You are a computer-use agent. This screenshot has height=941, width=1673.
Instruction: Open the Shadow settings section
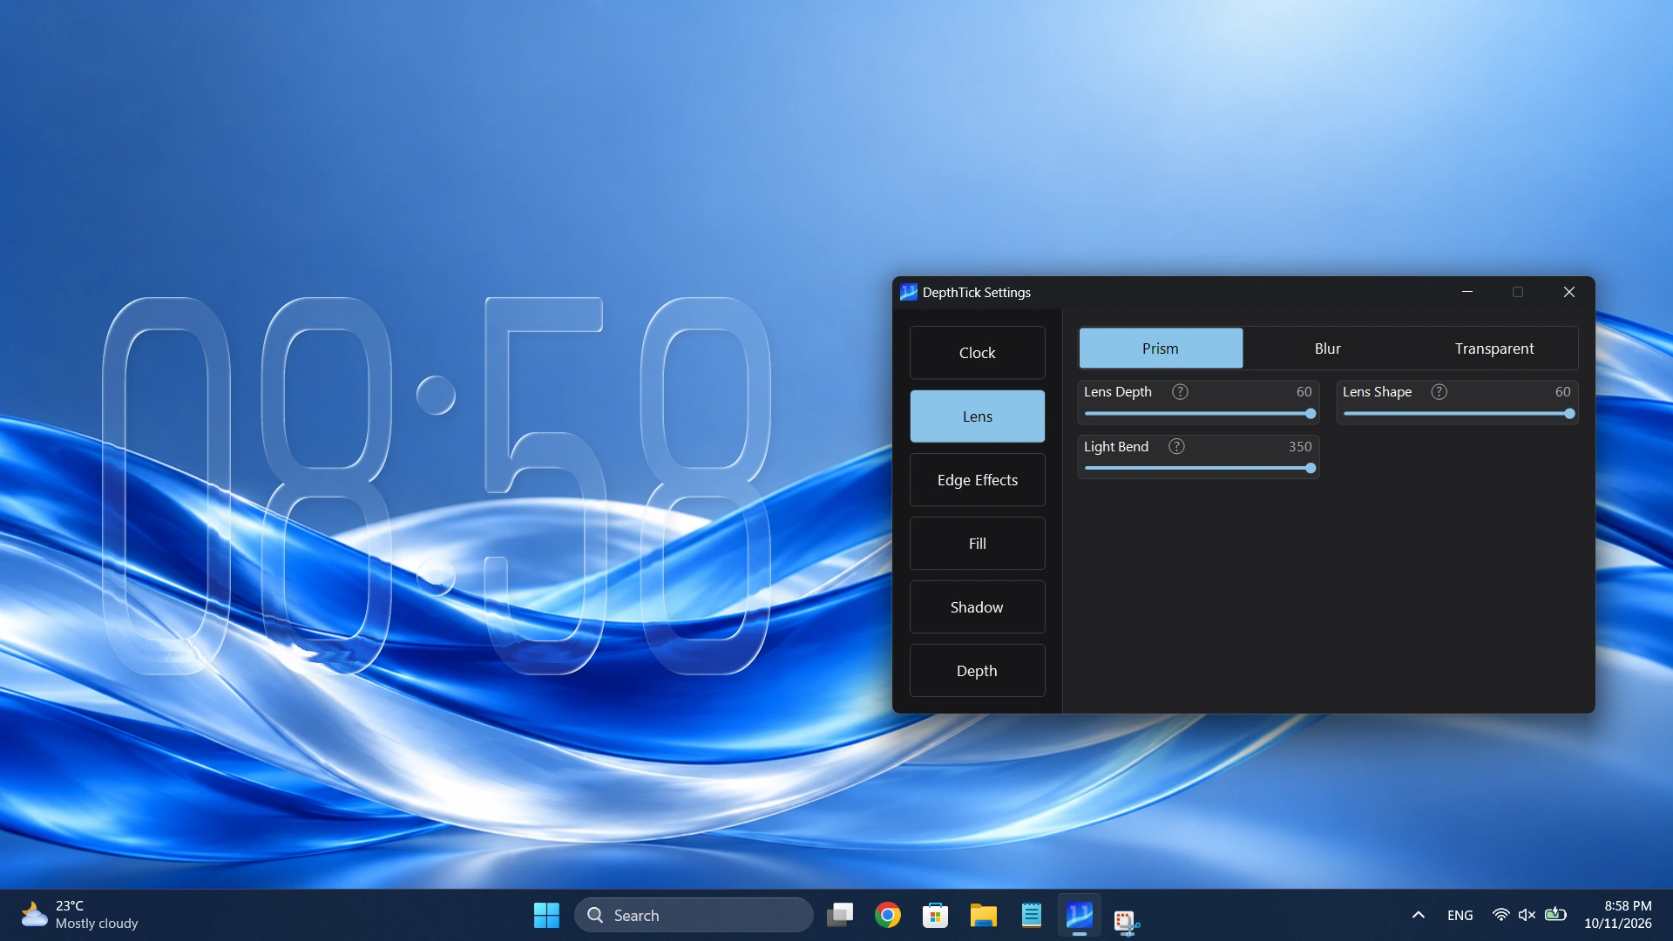coord(978,607)
